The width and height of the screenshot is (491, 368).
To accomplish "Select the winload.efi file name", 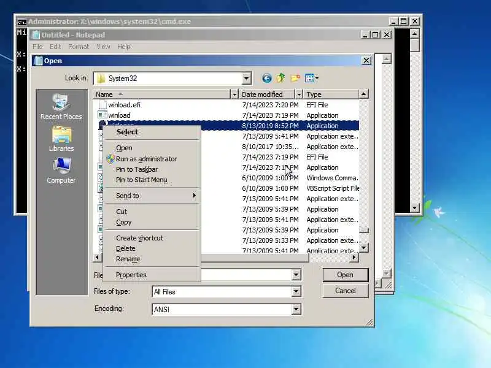I will pyautogui.click(x=125, y=105).
